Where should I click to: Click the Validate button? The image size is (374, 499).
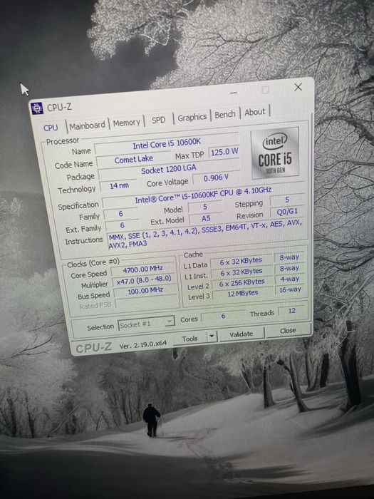tap(241, 334)
